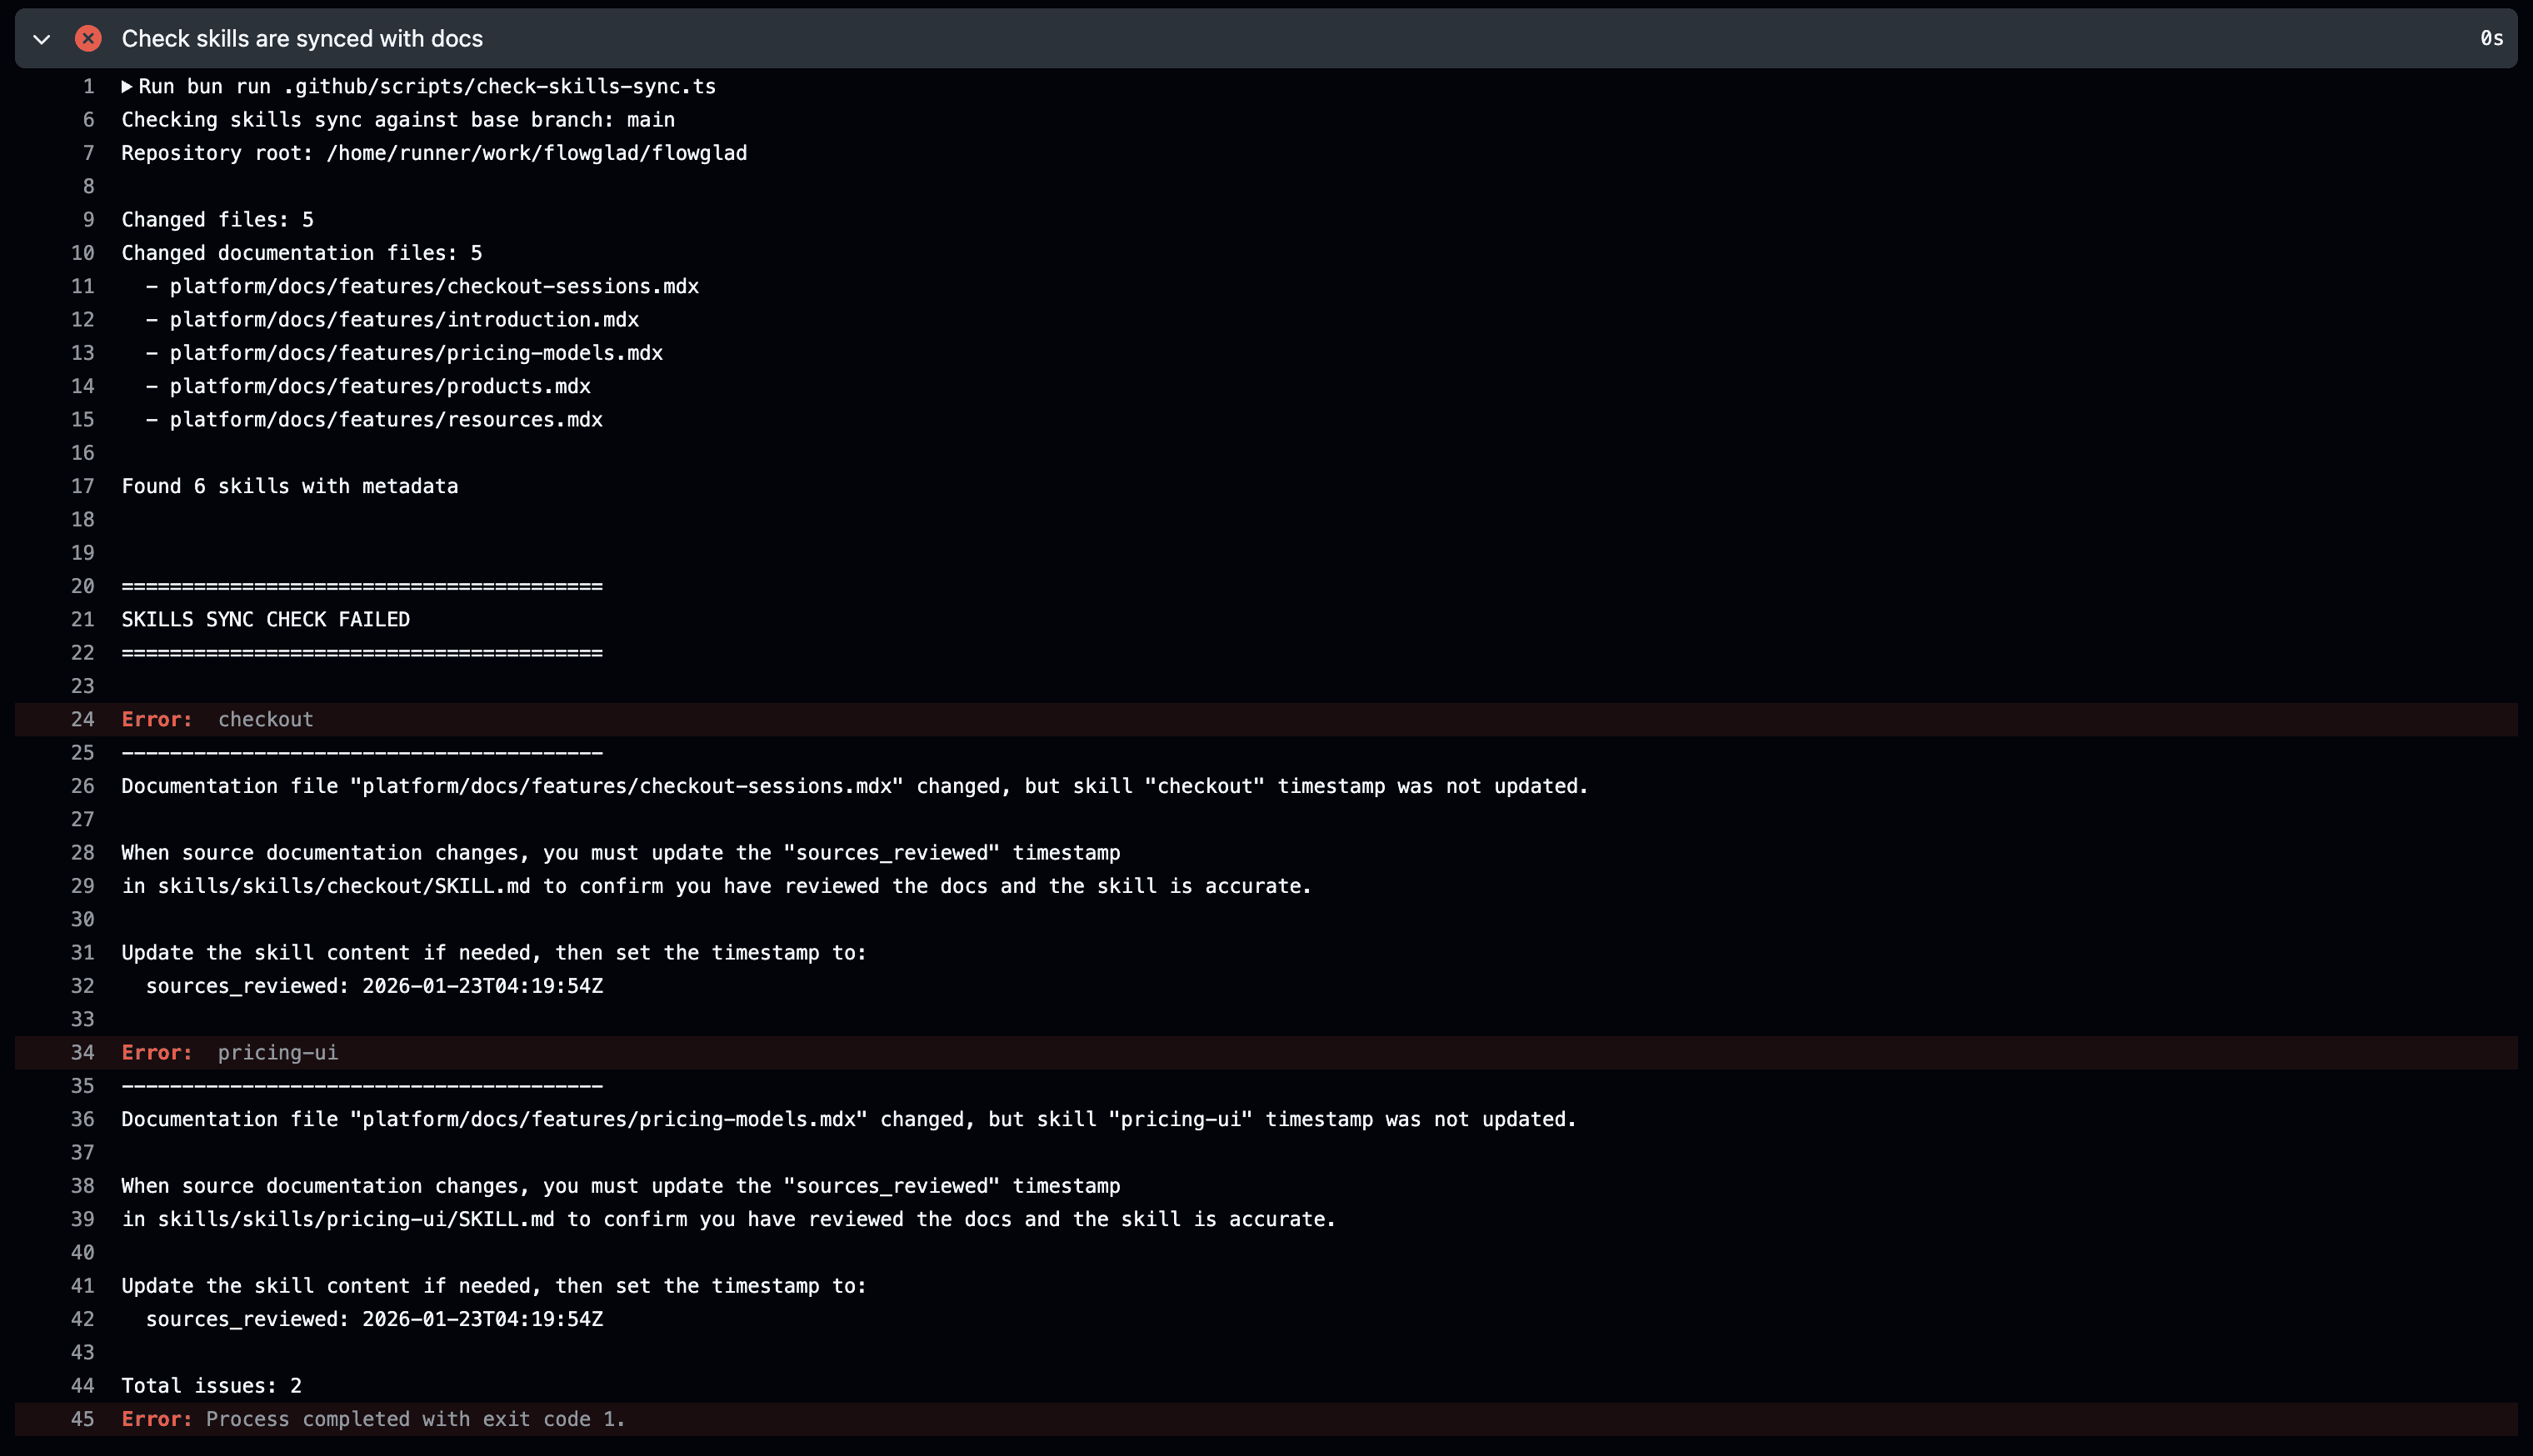Click the resources.mdx changed file line
2533x1456 pixels.
tap(385, 420)
